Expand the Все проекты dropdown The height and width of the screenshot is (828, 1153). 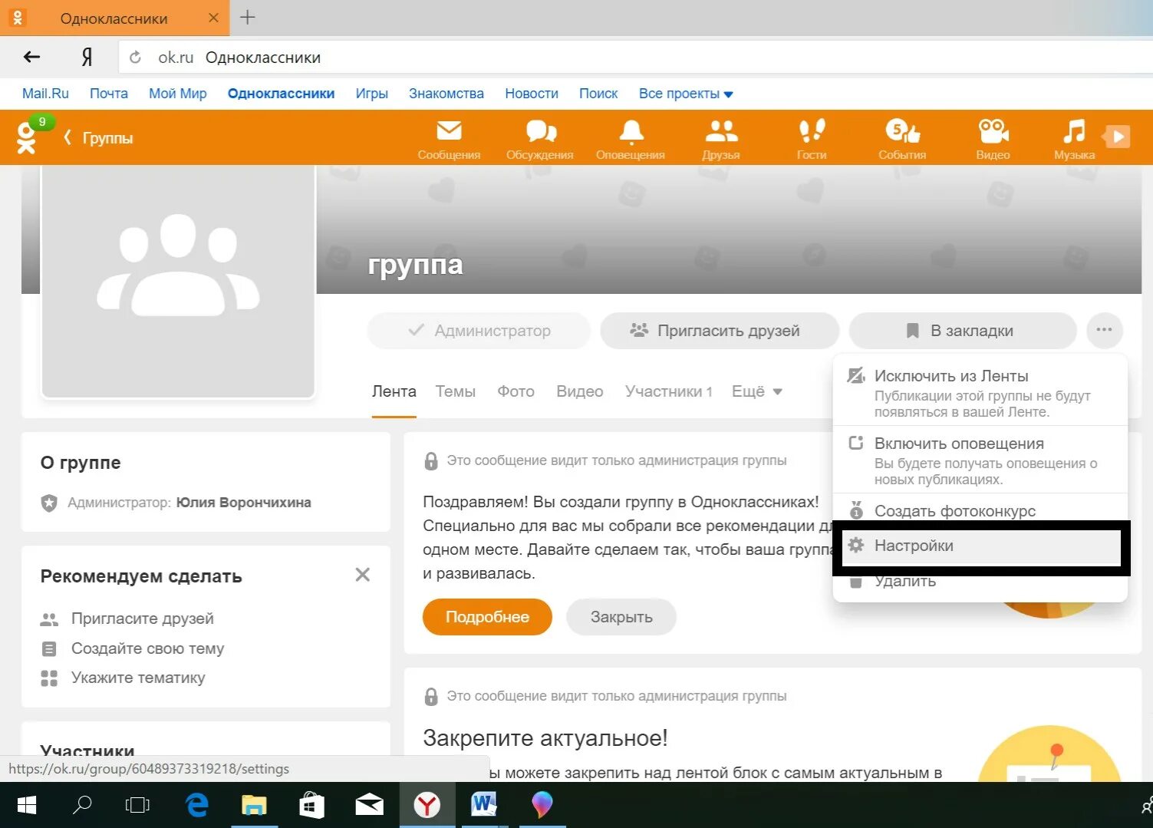686,94
